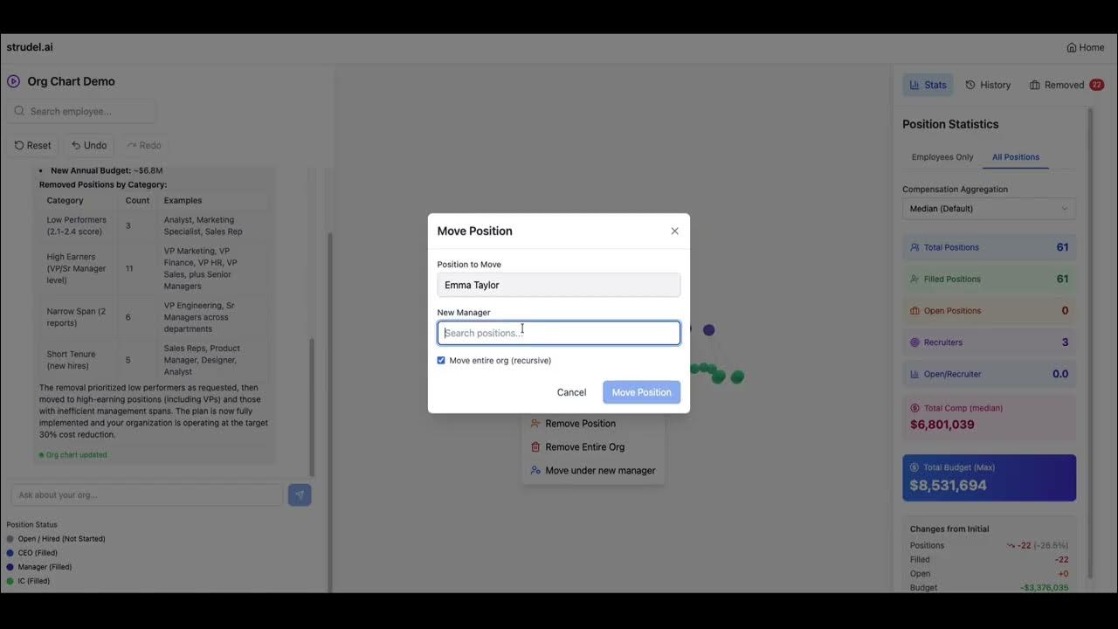Image resolution: width=1118 pixels, height=629 pixels.
Task: Open the Compensation Aggregation dropdown
Action: click(x=989, y=209)
